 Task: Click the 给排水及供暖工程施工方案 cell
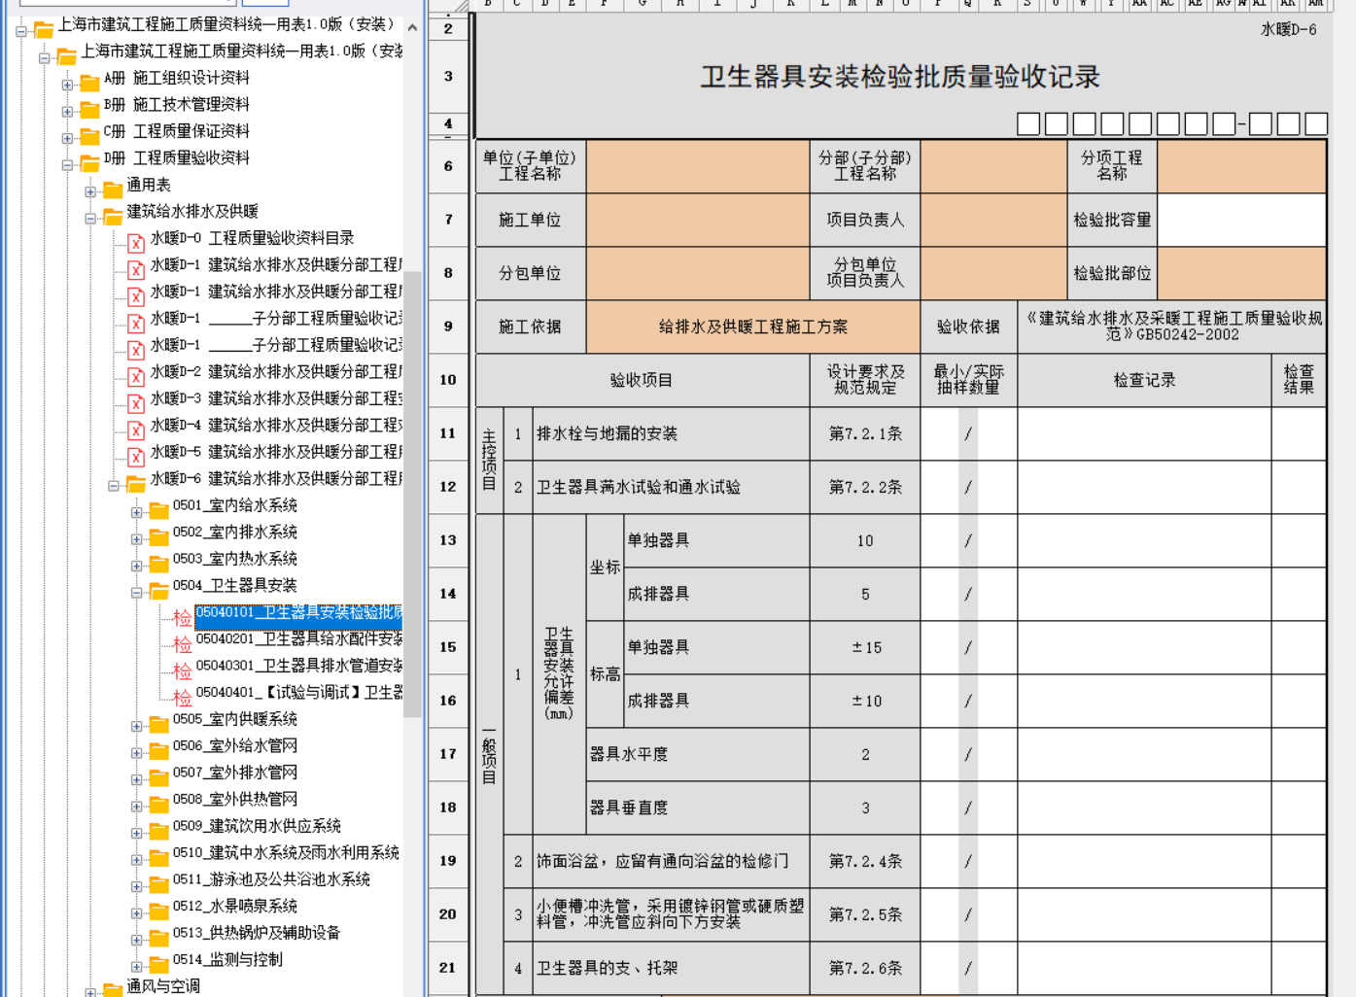pyautogui.click(x=752, y=327)
